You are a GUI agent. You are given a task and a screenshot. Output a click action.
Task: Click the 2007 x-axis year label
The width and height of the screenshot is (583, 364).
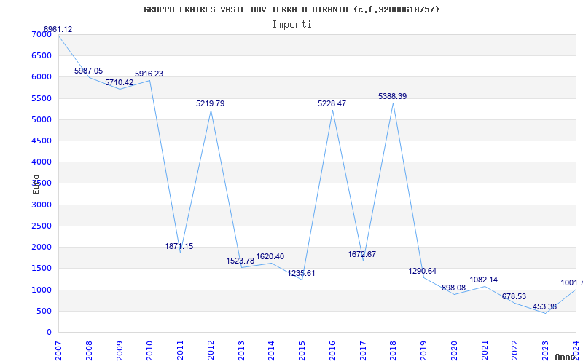click(x=58, y=351)
